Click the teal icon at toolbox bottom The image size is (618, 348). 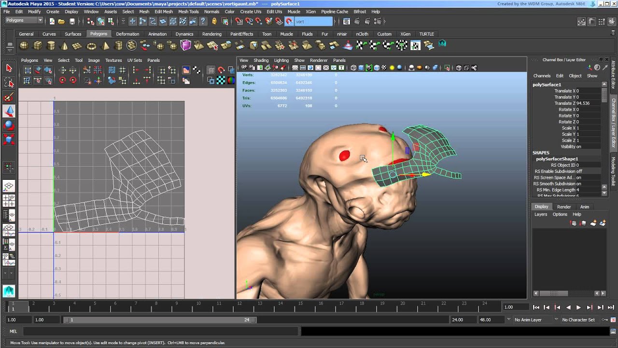9,291
